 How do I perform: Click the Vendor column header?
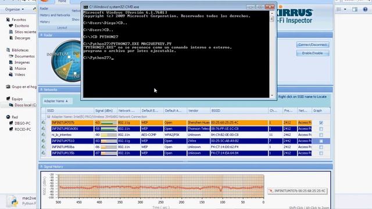[x=198, y=111]
